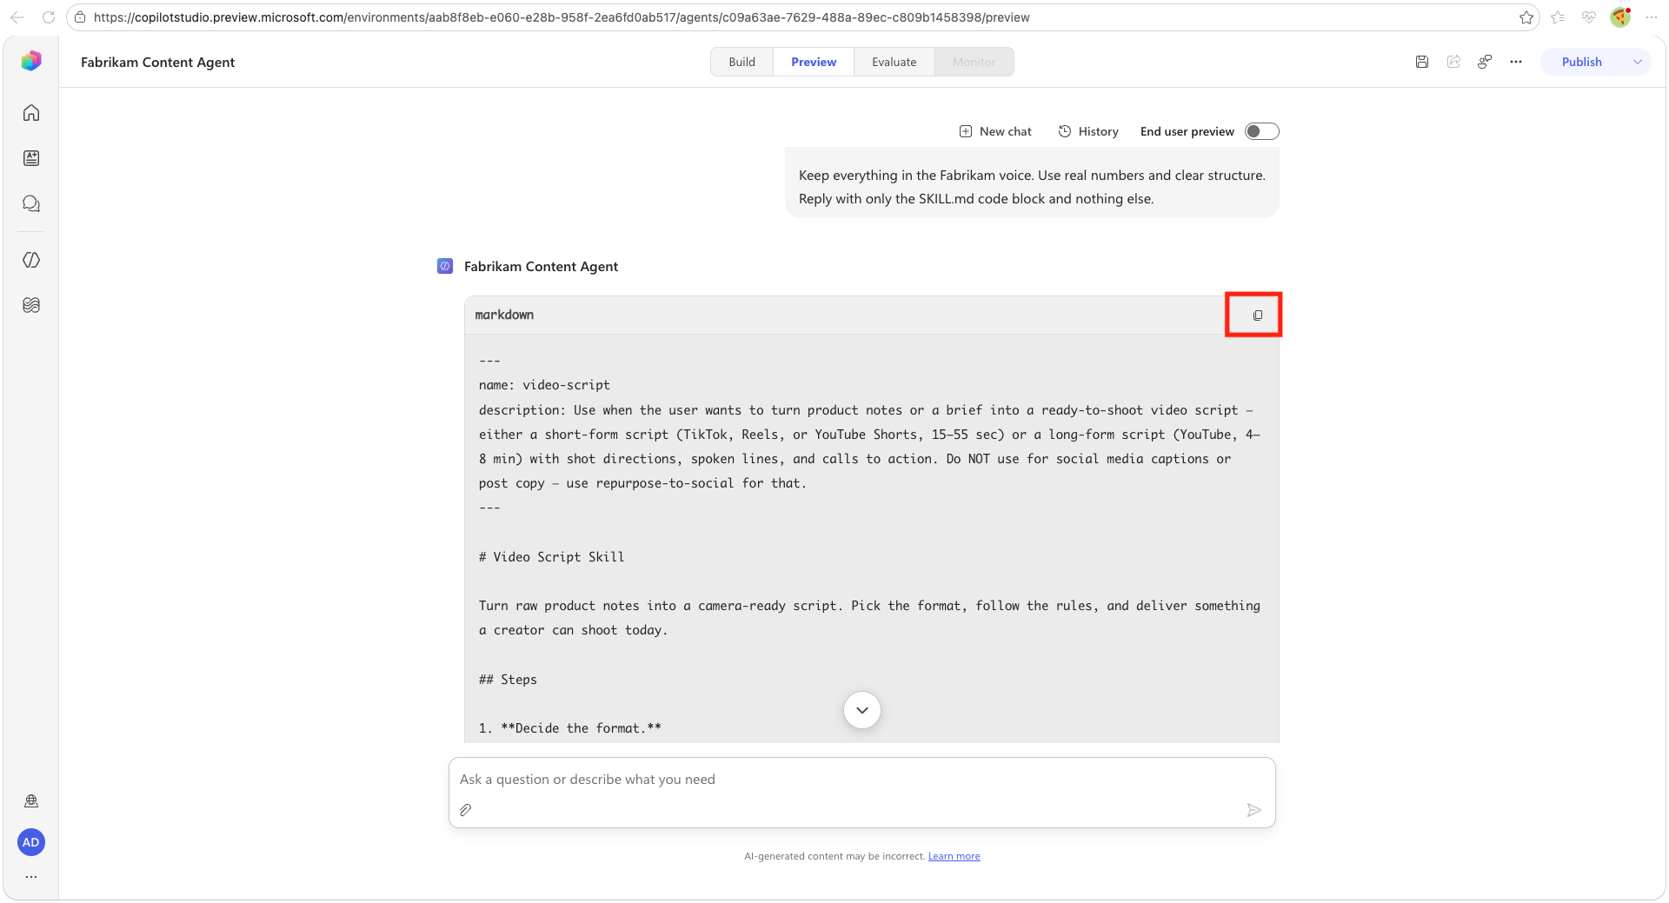The height and width of the screenshot is (903, 1669).
Task: Open the browser profile avatar
Action: pyautogui.click(x=1620, y=17)
